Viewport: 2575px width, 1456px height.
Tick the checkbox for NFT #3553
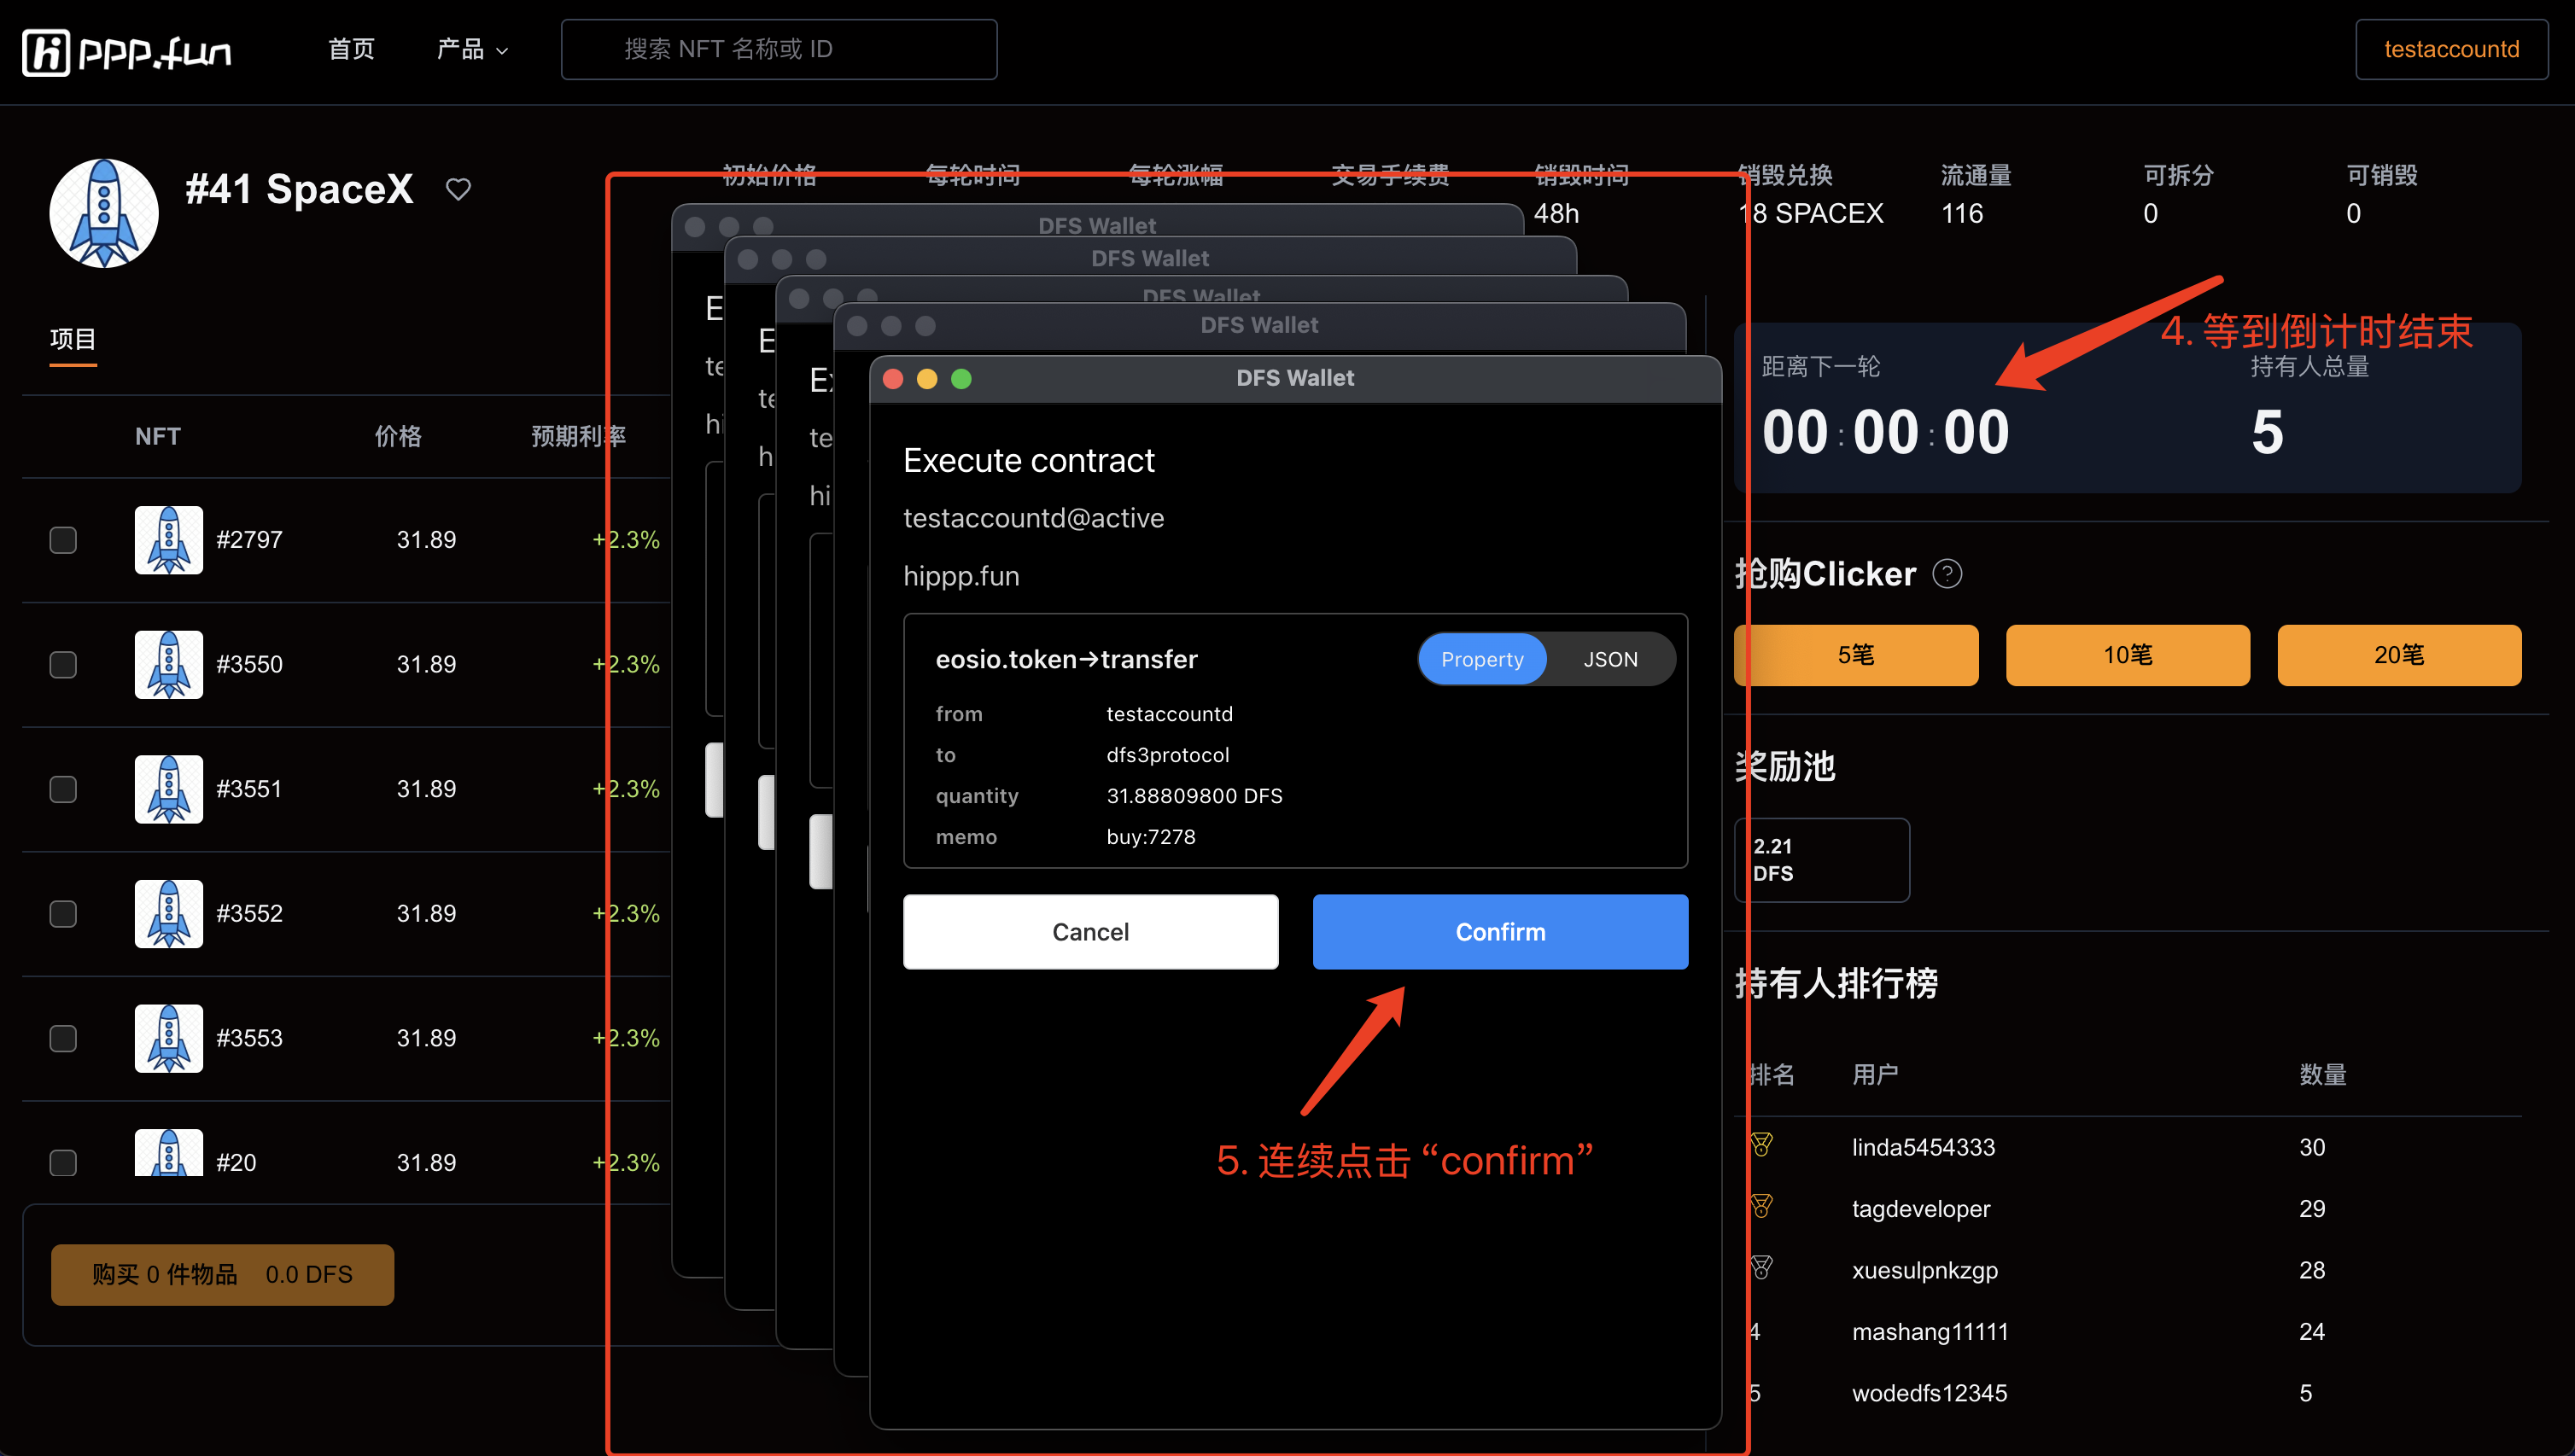pyautogui.click(x=63, y=1038)
